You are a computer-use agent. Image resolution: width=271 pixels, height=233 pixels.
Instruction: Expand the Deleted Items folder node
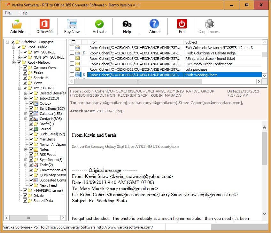(26, 93)
